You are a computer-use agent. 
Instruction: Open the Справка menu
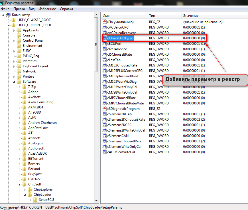(66, 9)
